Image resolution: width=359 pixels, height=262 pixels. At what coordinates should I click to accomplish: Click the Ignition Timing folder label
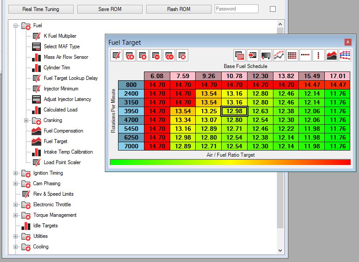[x=48, y=173]
